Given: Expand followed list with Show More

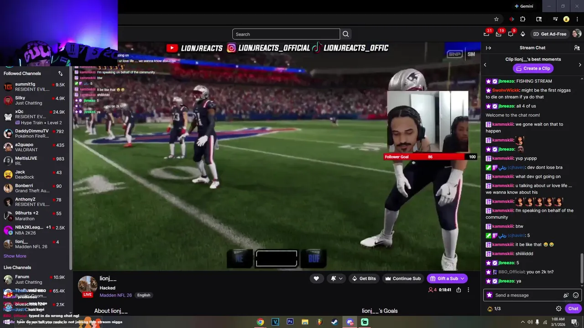Looking at the screenshot, I should (15, 256).
